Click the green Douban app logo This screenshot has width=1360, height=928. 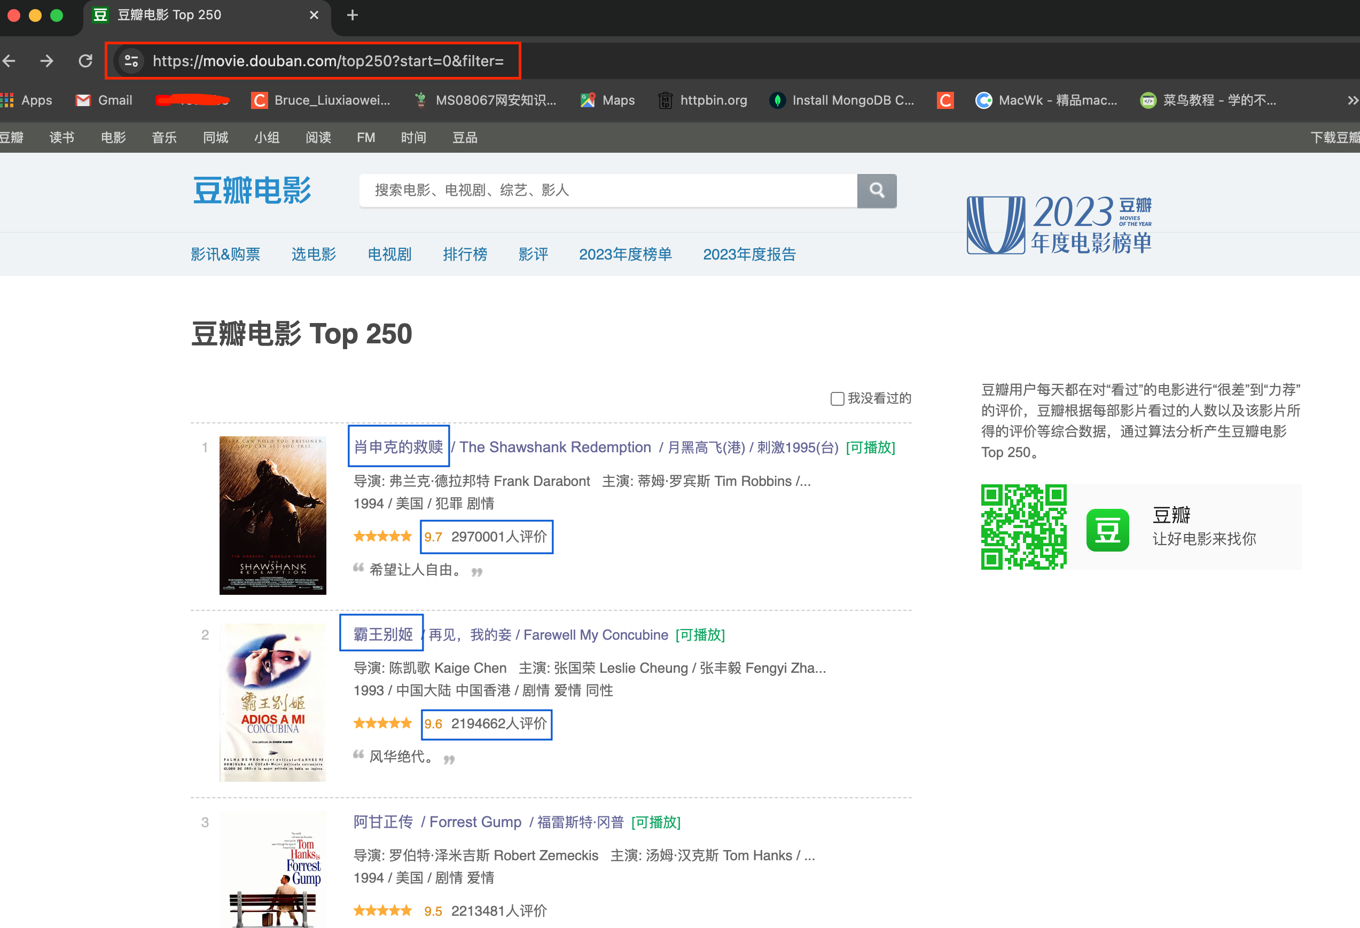point(1107,530)
